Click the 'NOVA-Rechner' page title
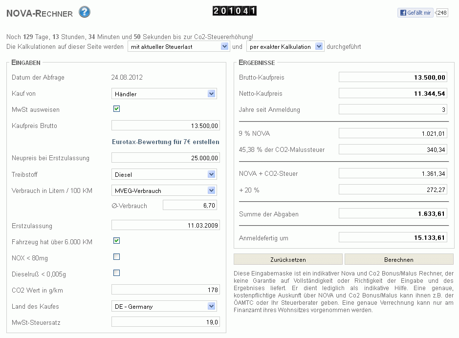This screenshot has width=459, height=338. pos(40,14)
